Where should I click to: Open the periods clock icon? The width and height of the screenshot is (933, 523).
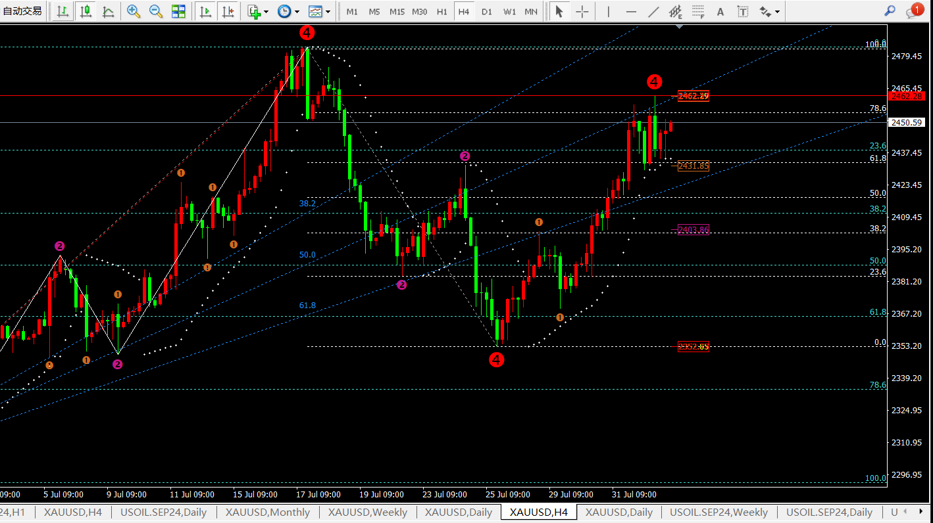tap(284, 11)
